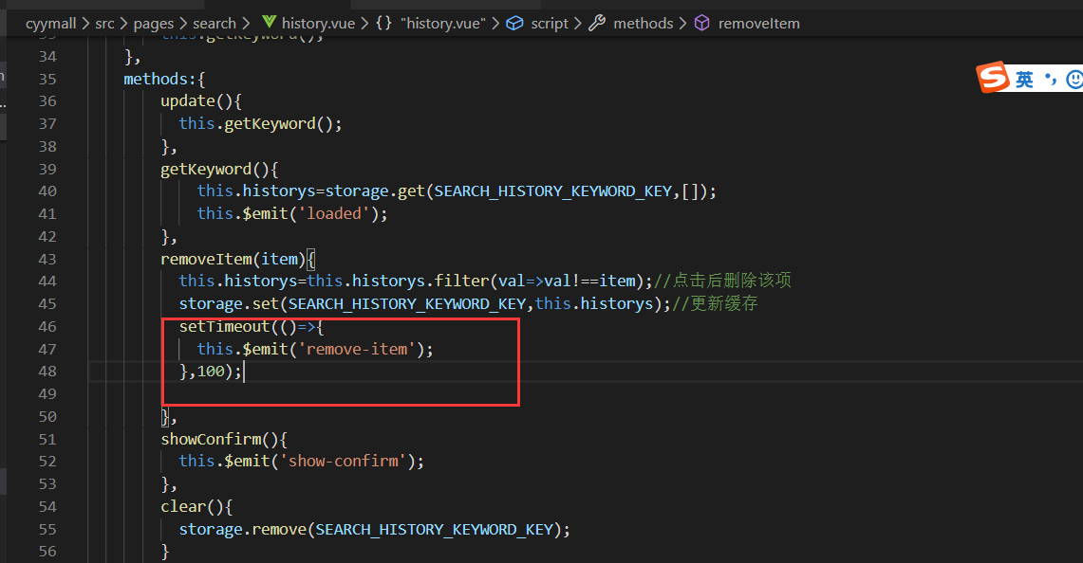Image resolution: width=1083 pixels, height=563 pixels.
Task: Click SEARCH_HISTORY_KEYWORD_KEY on line 55
Action: pos(435,529)
